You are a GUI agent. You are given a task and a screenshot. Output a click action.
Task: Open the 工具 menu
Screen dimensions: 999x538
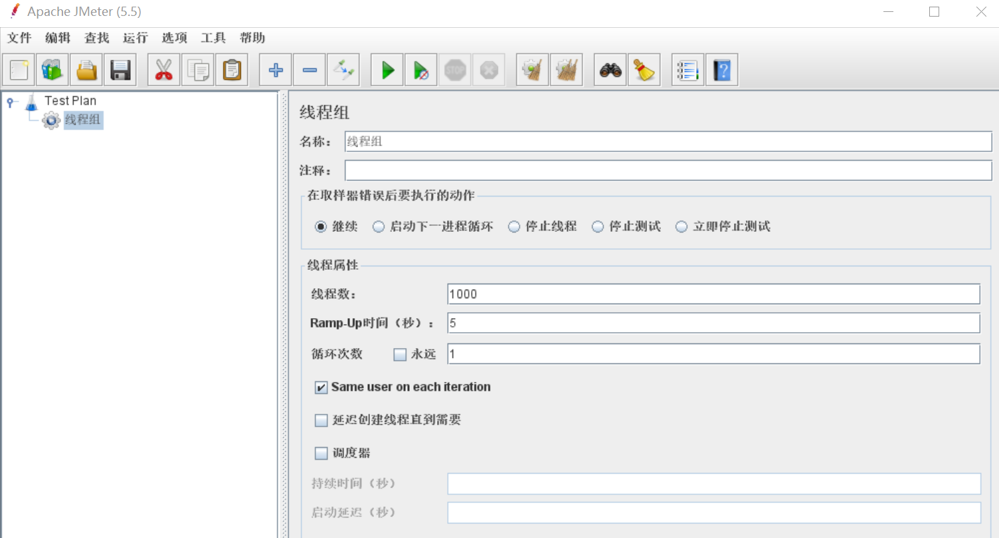pyautogui.click(x=213, y=38)
